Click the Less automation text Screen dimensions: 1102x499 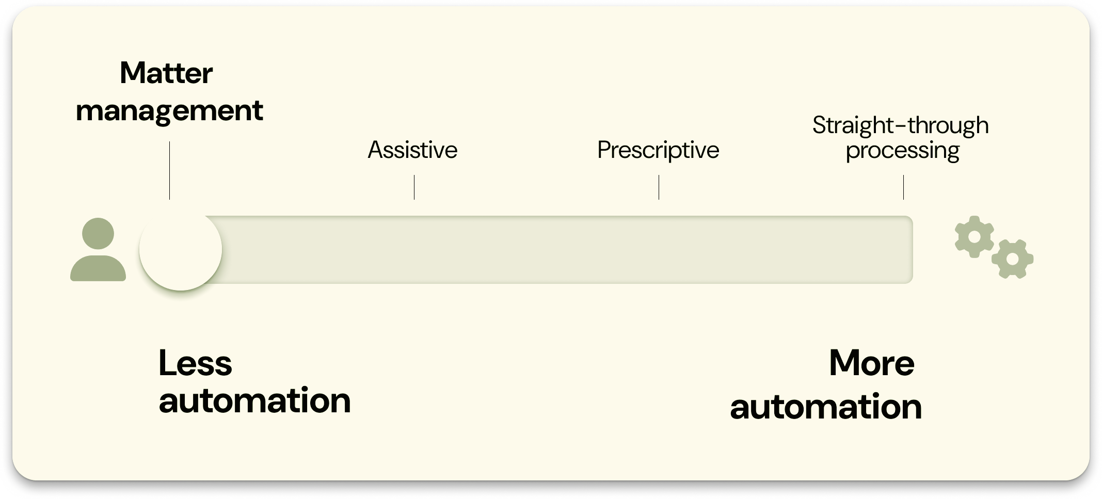254,382
